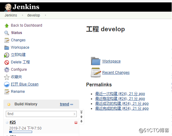Start a build via 立即构建 link
The width and height of the screenshot is (172, 136).
[x=18, y=55]
